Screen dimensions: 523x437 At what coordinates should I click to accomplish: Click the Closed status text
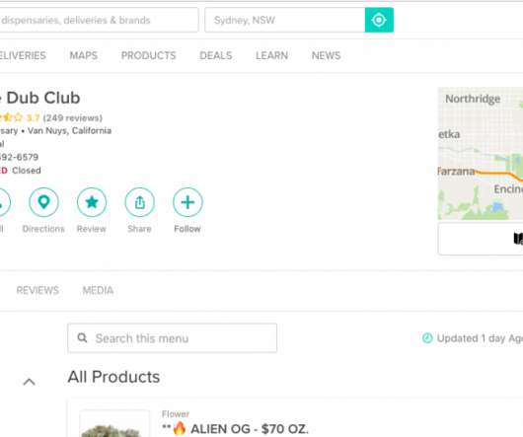pos(27,171)
